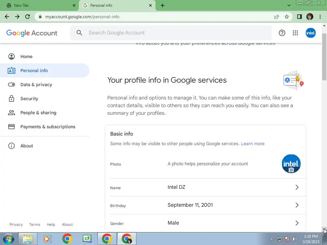Image resolution: width=327 pixels, height=245 pixels.
Task: Click the search magnifier icon
Action: coord(79,33)
